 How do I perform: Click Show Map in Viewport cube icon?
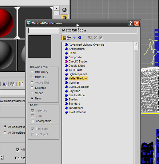click(x=12, y=84)
